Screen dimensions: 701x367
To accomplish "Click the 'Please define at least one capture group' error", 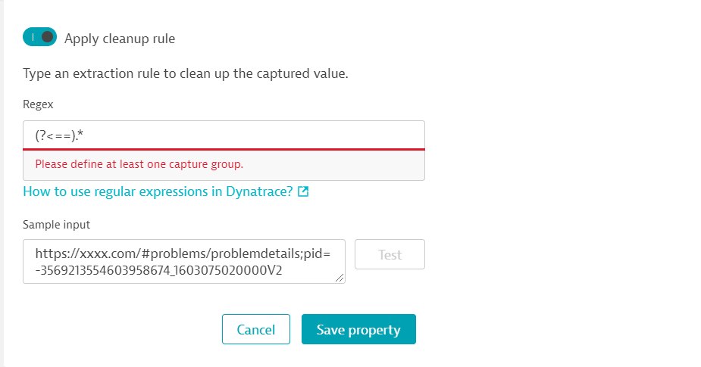I will pyautogui.click(x=139, y=164).
